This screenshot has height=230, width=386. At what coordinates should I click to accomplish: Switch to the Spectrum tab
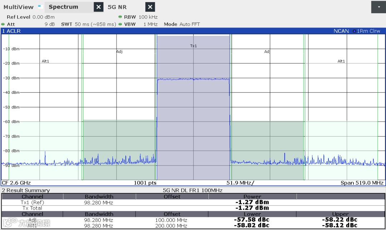pyautogui.click(x=69, y=7)
